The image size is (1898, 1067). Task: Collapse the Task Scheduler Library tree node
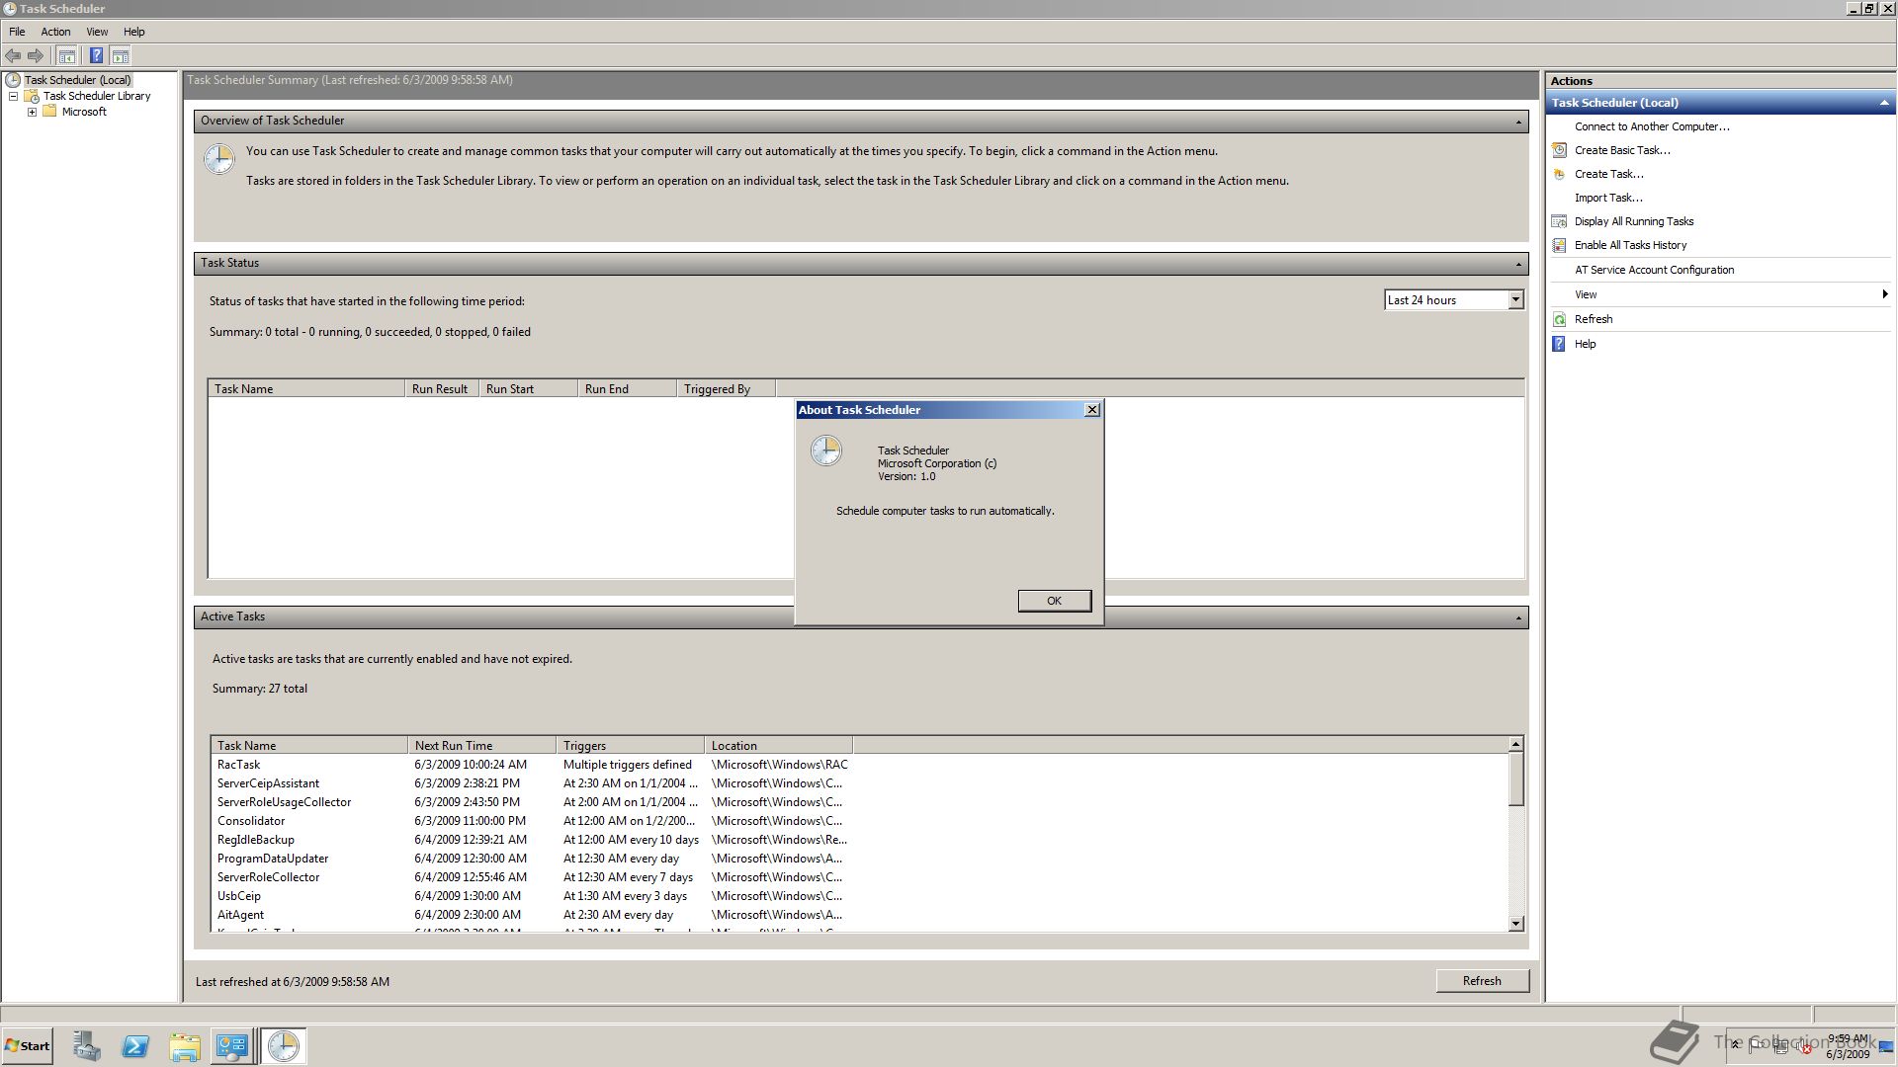coord(13,96)
